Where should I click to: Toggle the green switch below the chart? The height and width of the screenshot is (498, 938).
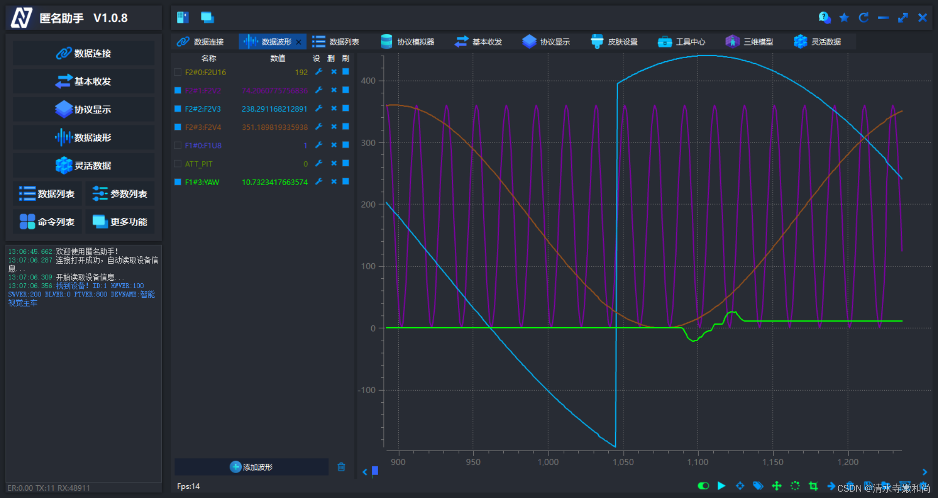[703, 486]
